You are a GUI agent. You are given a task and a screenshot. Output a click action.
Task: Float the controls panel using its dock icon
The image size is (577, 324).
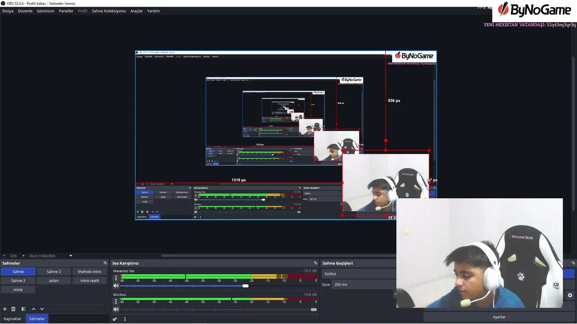[x=573, y=263]
